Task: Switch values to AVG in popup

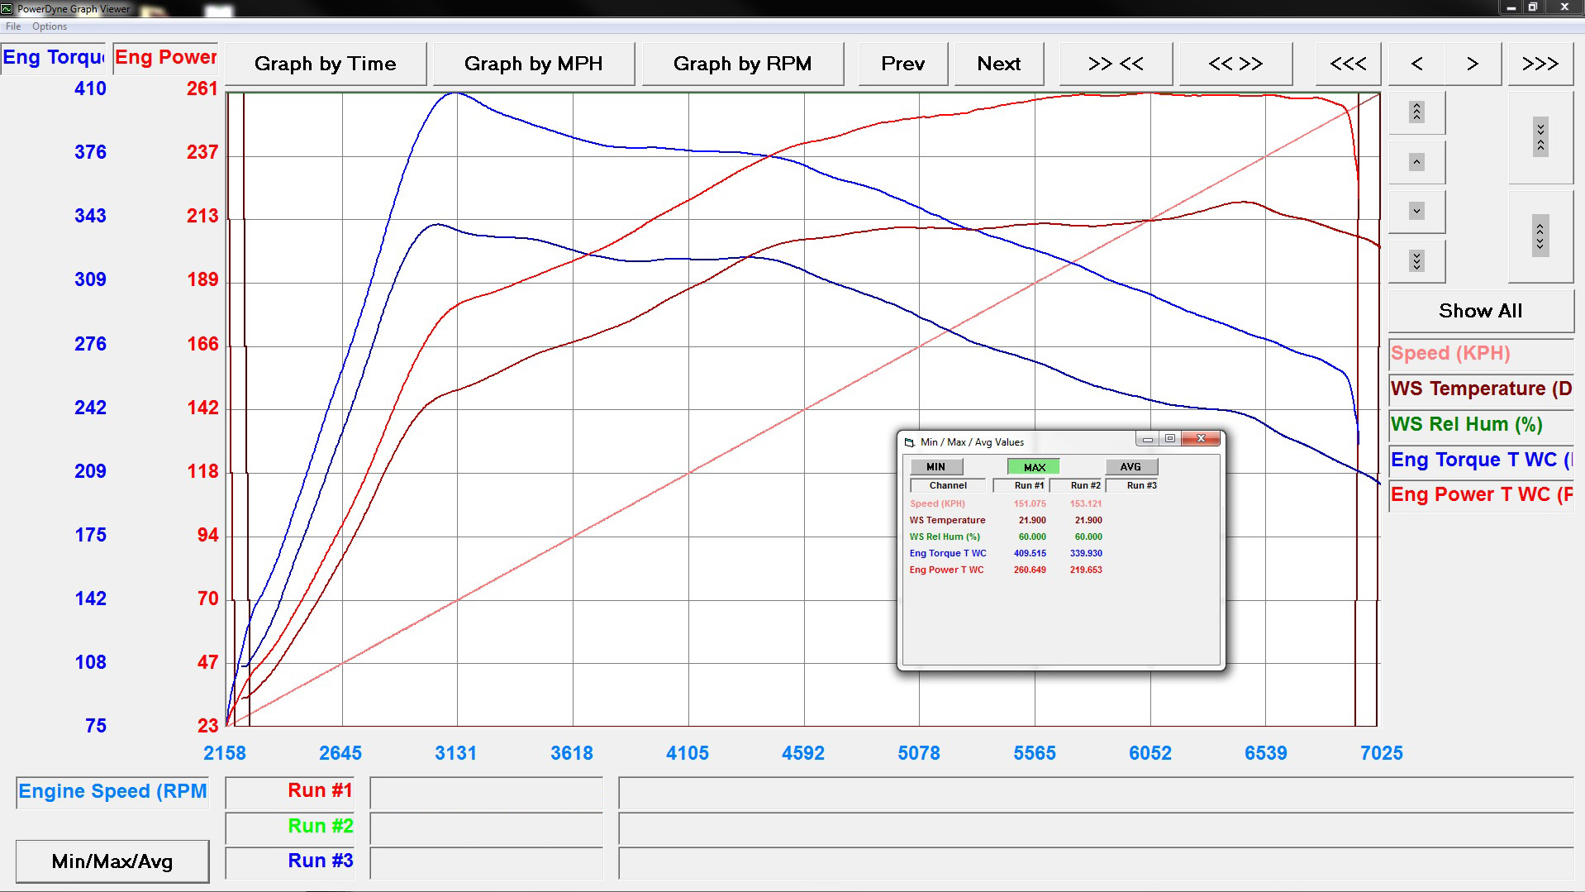Action: coord(1130,467)
